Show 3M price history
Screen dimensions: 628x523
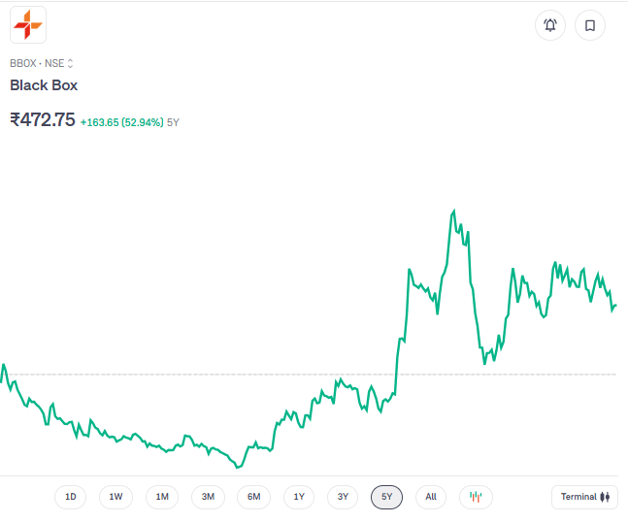click(x=208, y=497)
